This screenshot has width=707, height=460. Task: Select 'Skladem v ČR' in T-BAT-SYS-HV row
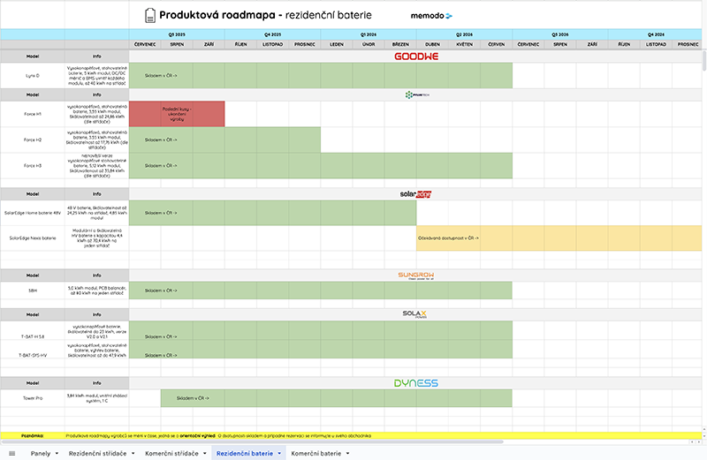coord(161,355)
